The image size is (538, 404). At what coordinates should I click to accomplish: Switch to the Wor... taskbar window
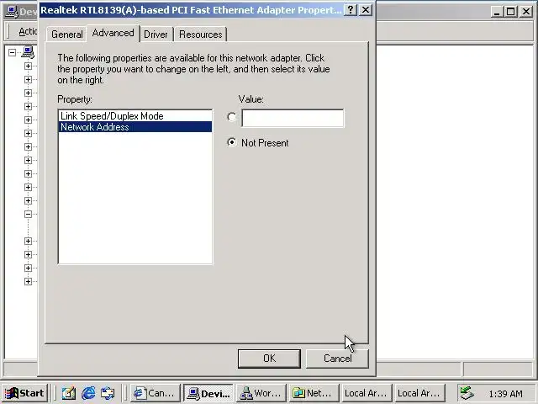[x=261, y=393]
